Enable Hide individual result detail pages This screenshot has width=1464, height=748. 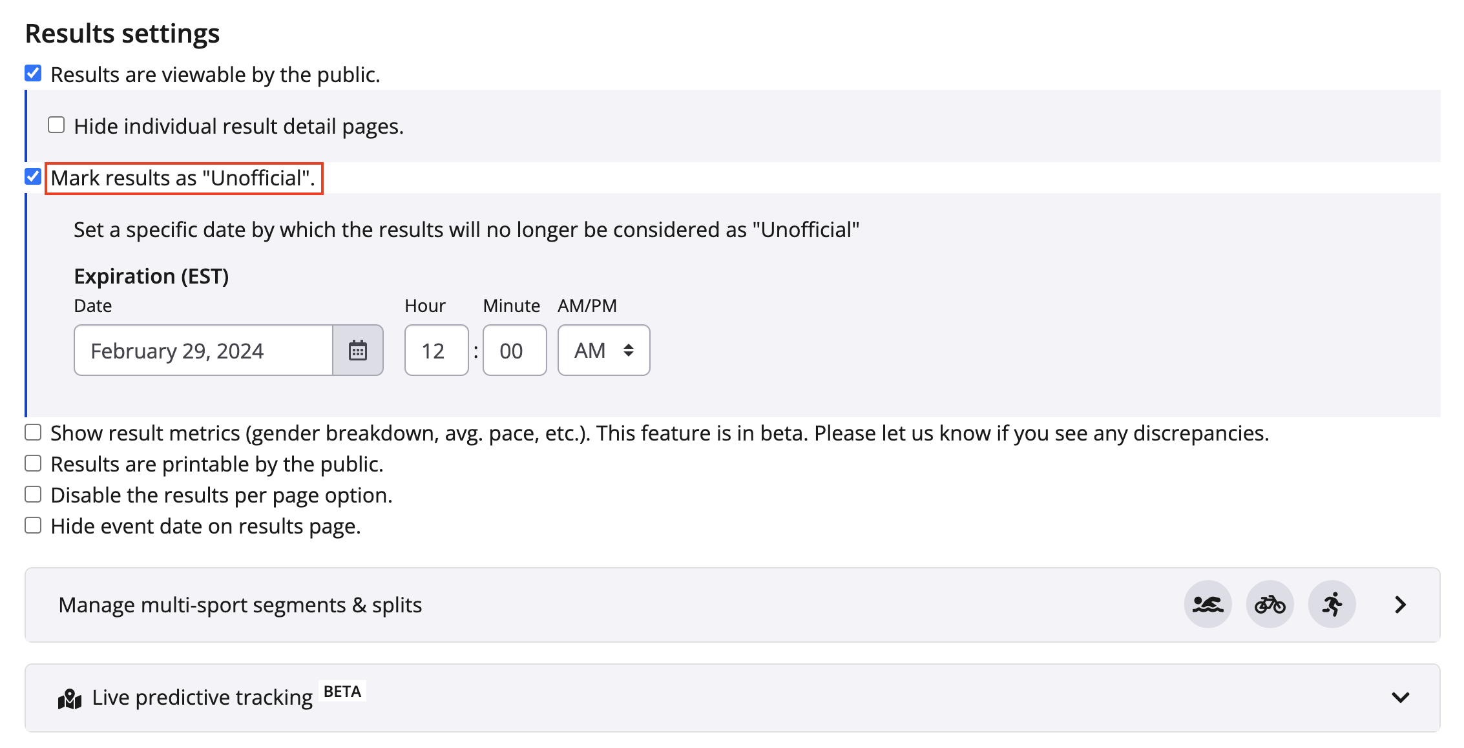[x=56, y=125]
